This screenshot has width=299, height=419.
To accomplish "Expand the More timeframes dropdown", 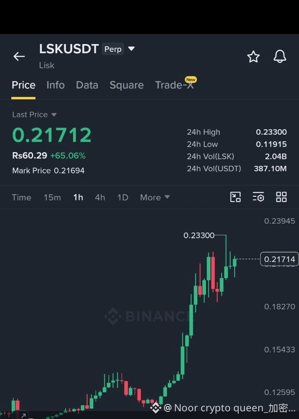I will 155,197.
